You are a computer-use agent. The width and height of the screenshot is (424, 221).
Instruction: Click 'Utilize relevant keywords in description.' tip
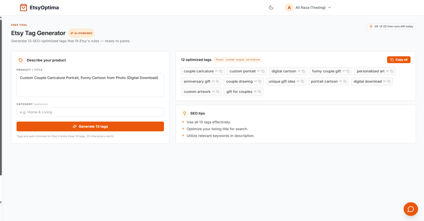[x=220, y=135]
